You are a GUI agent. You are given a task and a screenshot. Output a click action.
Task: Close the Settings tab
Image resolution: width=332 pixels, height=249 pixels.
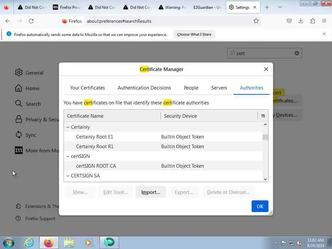[255, 7]
